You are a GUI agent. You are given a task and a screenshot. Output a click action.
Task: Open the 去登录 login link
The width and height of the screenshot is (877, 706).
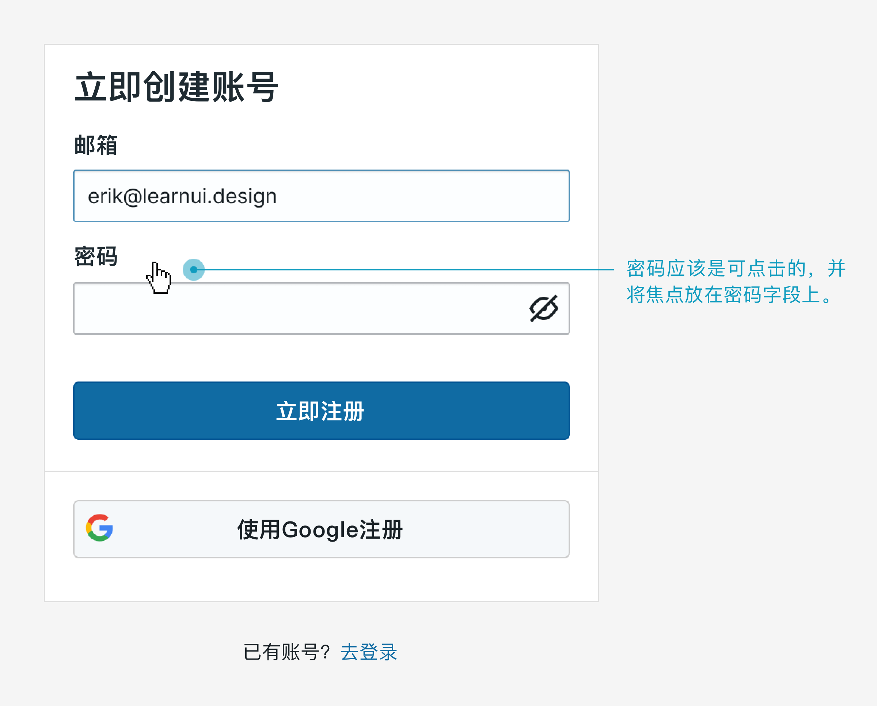point(369,652)
